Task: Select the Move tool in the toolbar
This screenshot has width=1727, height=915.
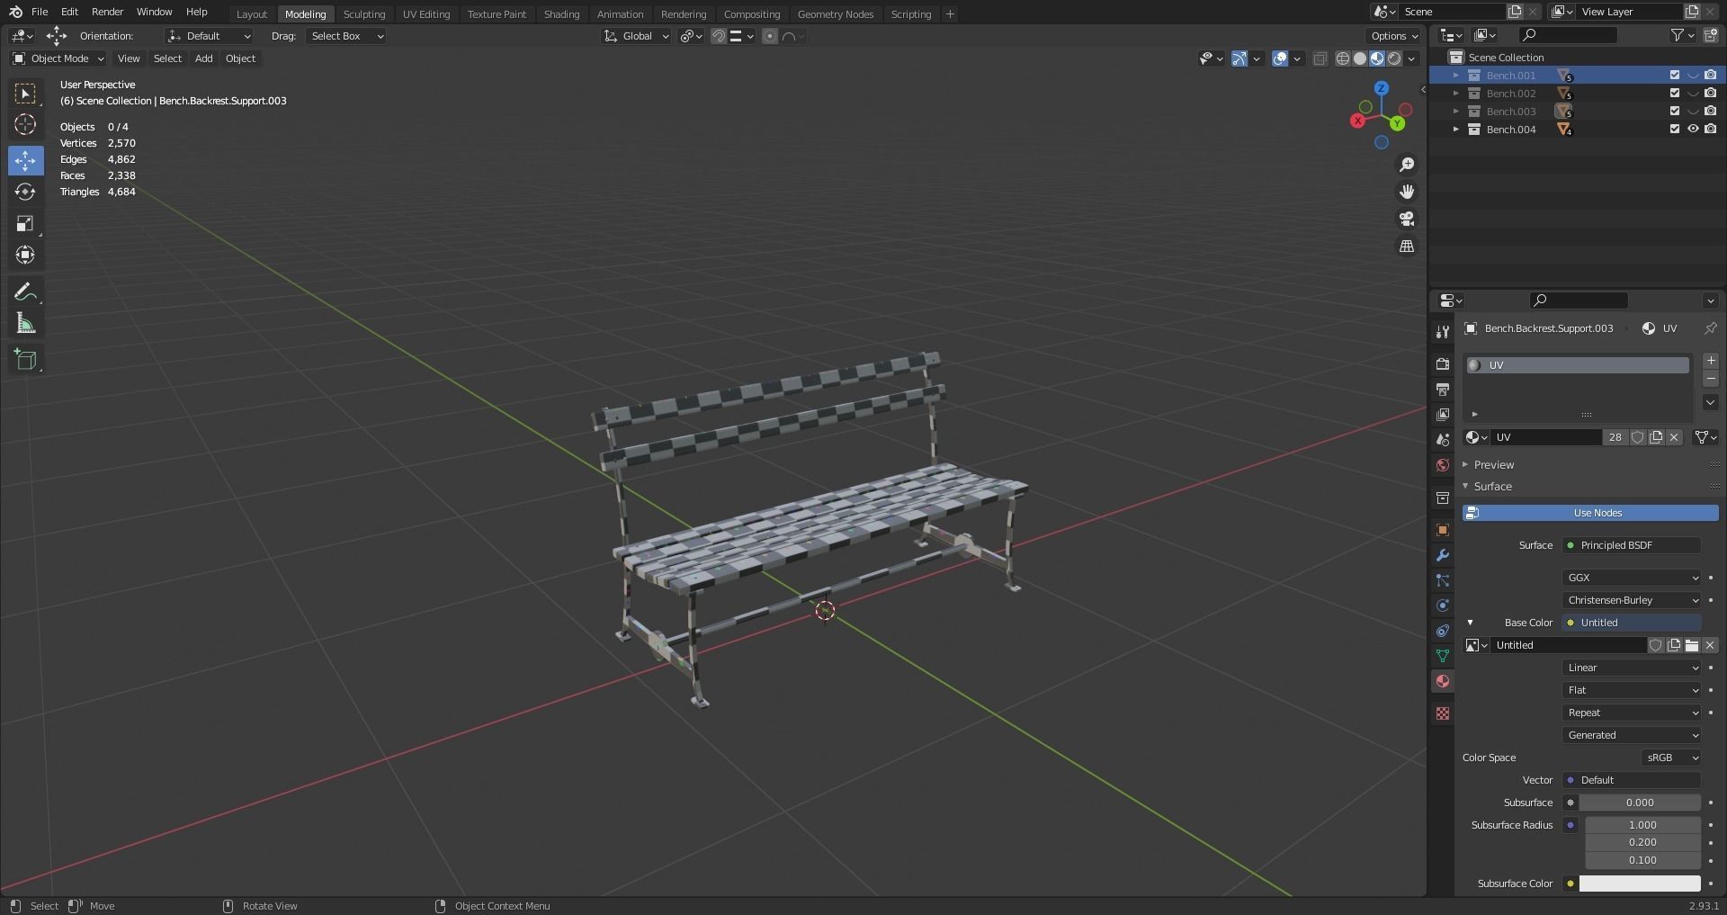Action: [x=25, y=160]
